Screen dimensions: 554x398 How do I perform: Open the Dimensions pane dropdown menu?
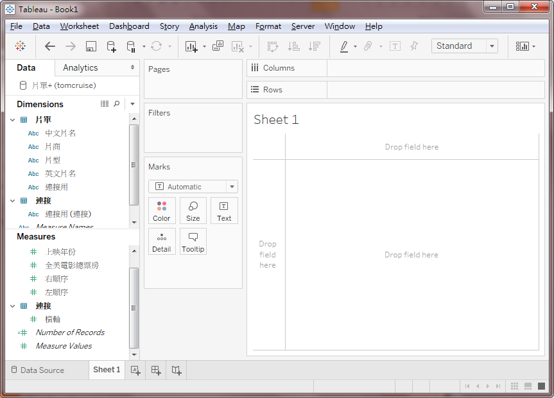click(x=132, y=104)
